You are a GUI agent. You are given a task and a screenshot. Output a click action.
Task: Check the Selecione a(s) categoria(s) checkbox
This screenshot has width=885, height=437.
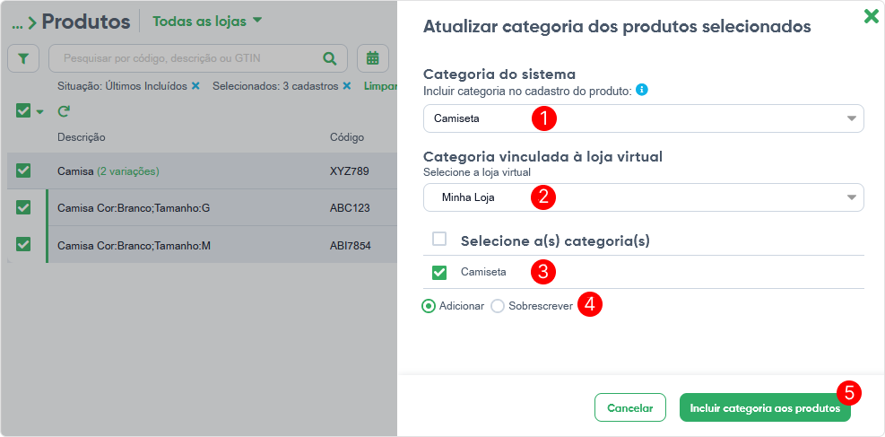pyautogui.click(x=439, y=240)
